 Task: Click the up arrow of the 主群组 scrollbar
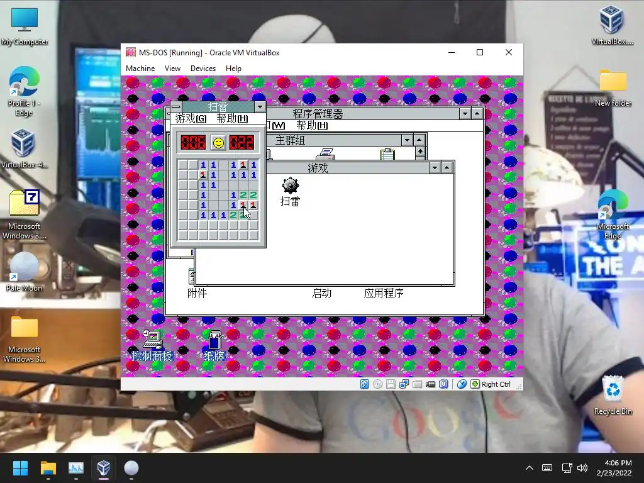[419, 151]
